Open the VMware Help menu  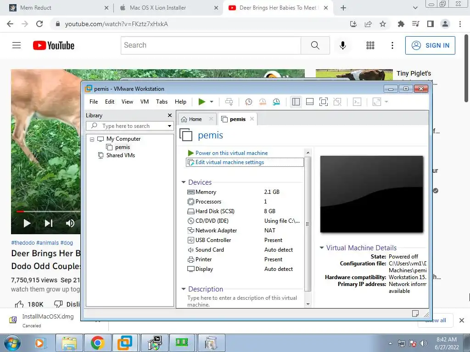pyautogui.click(x=180, y=102)
